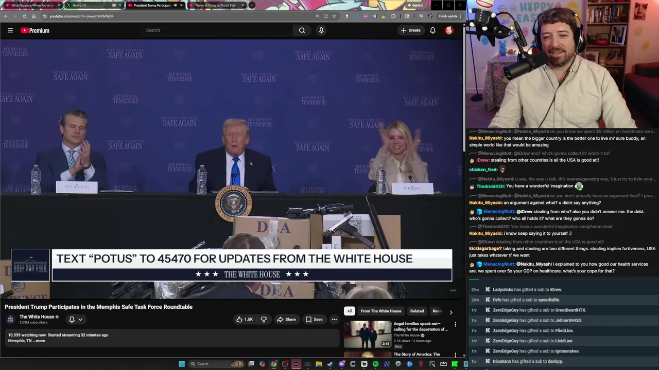Open the Angel families video thumbnail

[368, 334]
